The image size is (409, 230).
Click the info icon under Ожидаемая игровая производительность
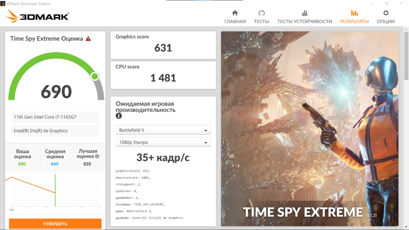119,116
